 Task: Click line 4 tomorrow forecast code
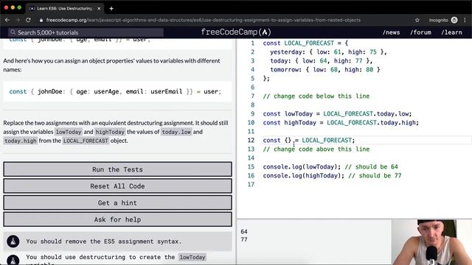325,70
